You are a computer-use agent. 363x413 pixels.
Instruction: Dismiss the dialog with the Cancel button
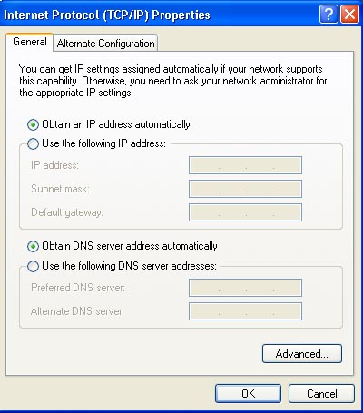[321, 393]
